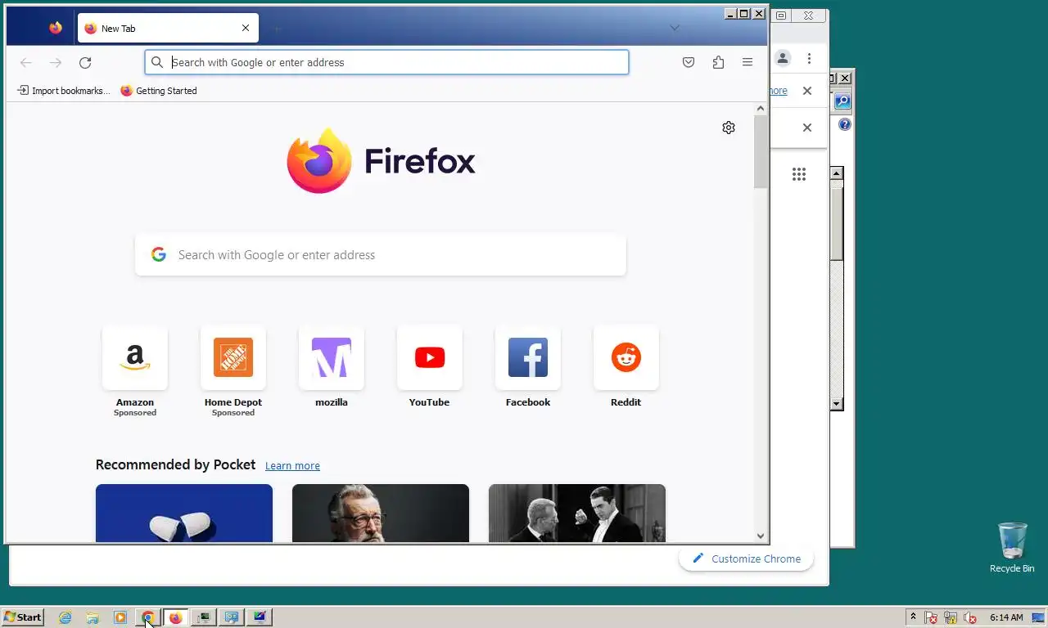Open Windows Media Player from taskbar
The image size is (1048, 628).
point(120,617)
